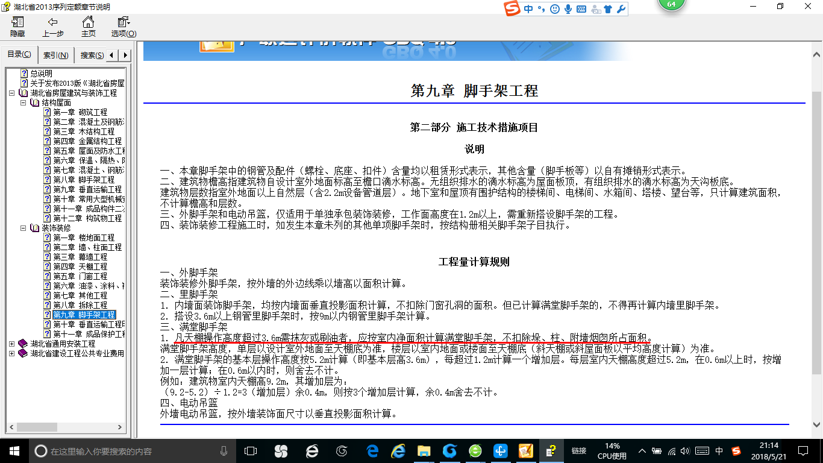Switch to the 搜索(S) tab

tap(91, 55)
